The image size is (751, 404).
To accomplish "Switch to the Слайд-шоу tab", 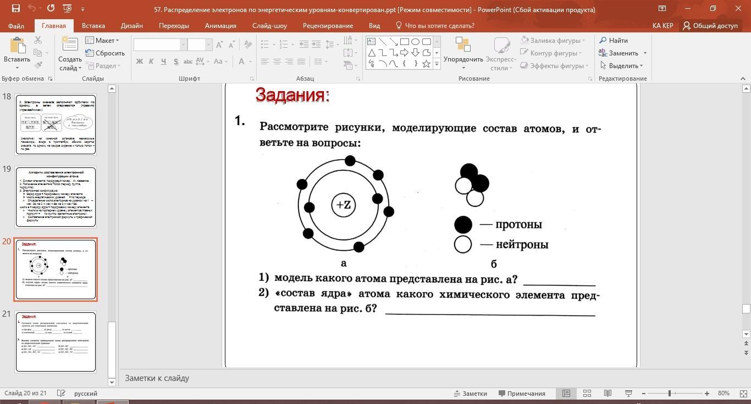I will coord(269,25).
